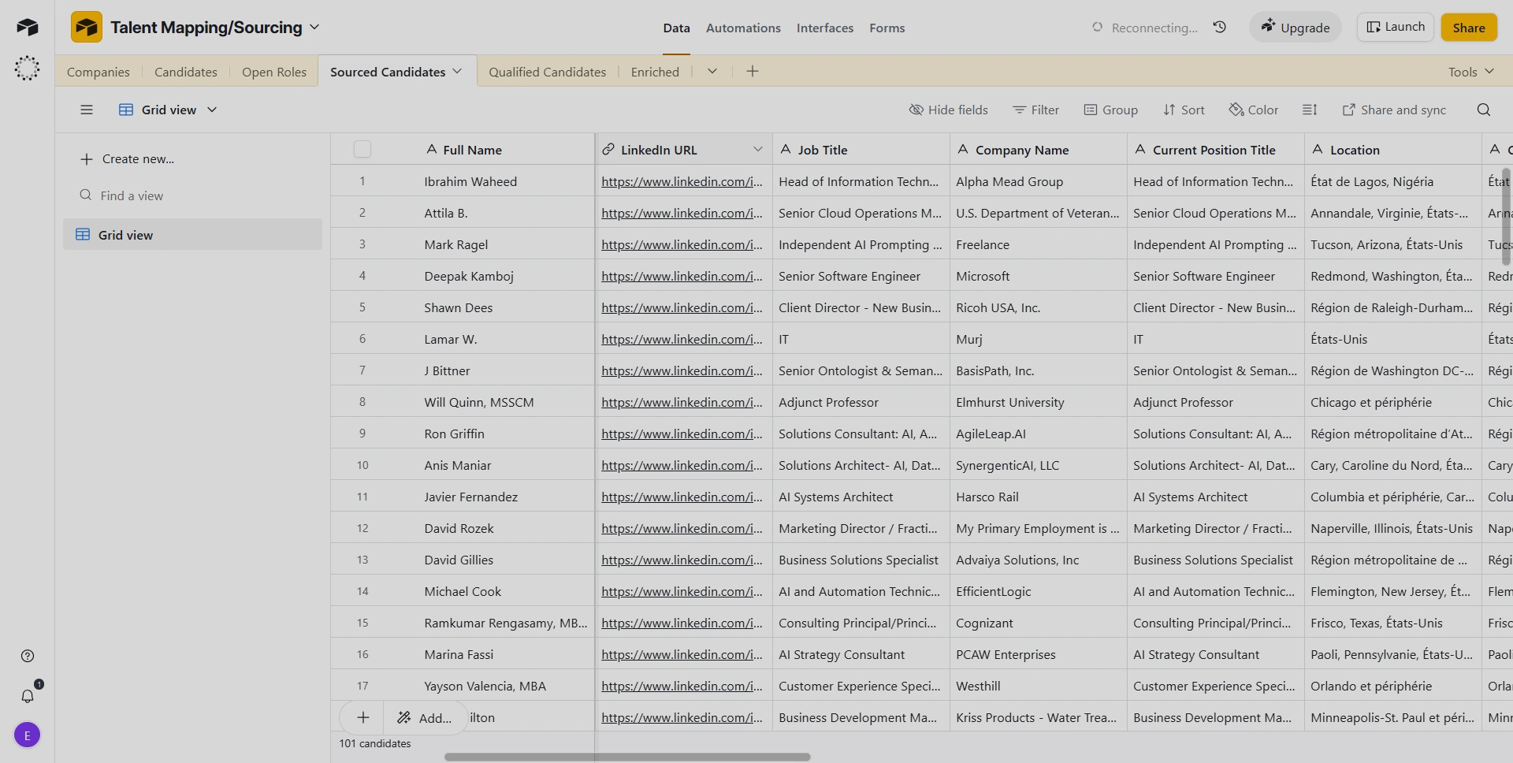Click the notifications bell icon
Screen dimensions: 1513x763
(28, 696)
